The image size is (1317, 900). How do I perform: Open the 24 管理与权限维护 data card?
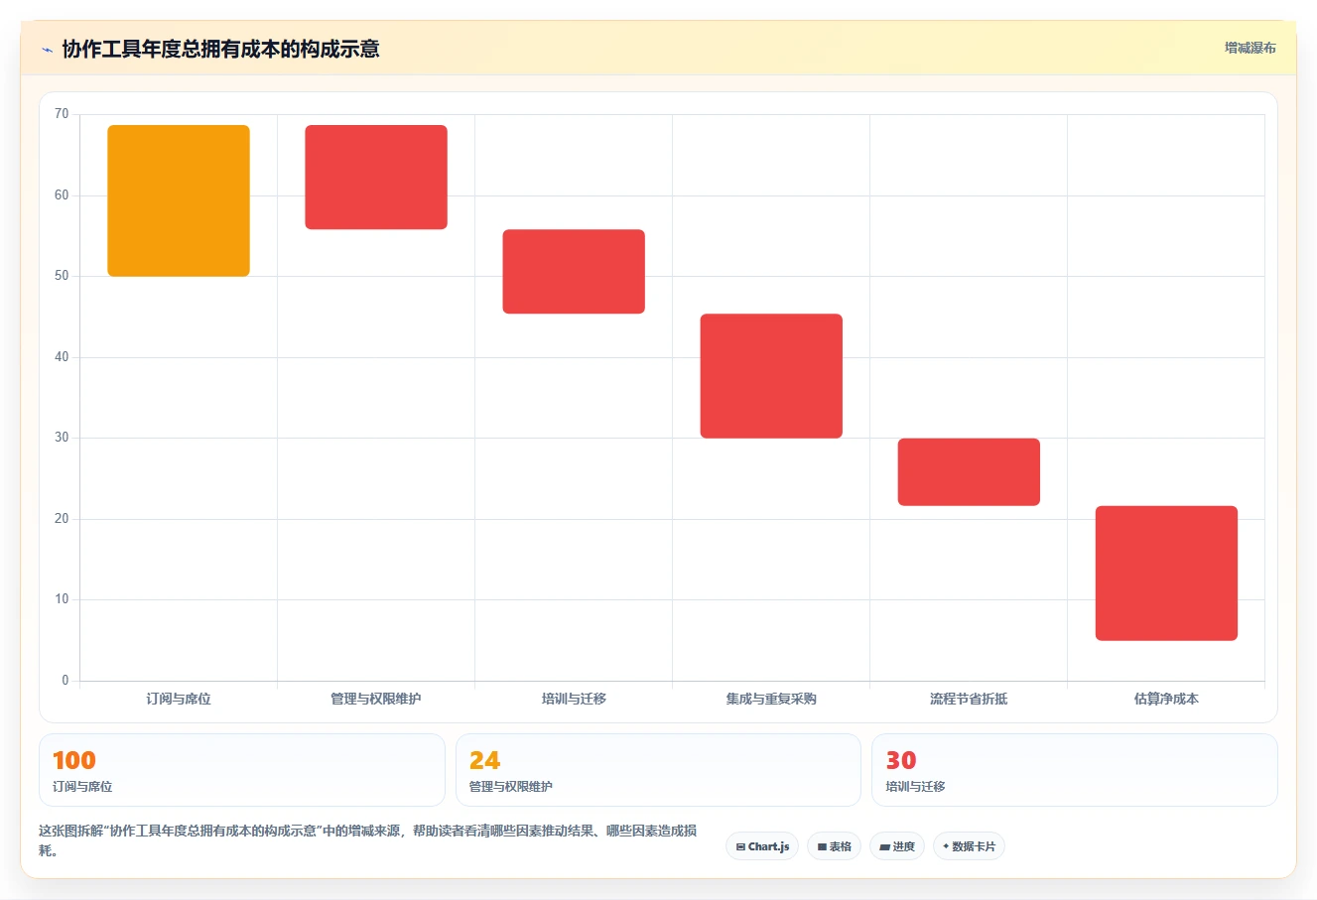658,770
